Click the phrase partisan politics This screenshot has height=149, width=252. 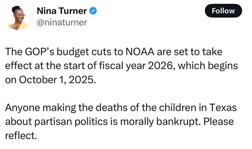(x=71, y=121)
